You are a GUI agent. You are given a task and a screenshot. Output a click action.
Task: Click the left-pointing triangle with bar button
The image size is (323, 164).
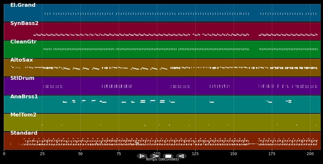click(x=181, y=156)
